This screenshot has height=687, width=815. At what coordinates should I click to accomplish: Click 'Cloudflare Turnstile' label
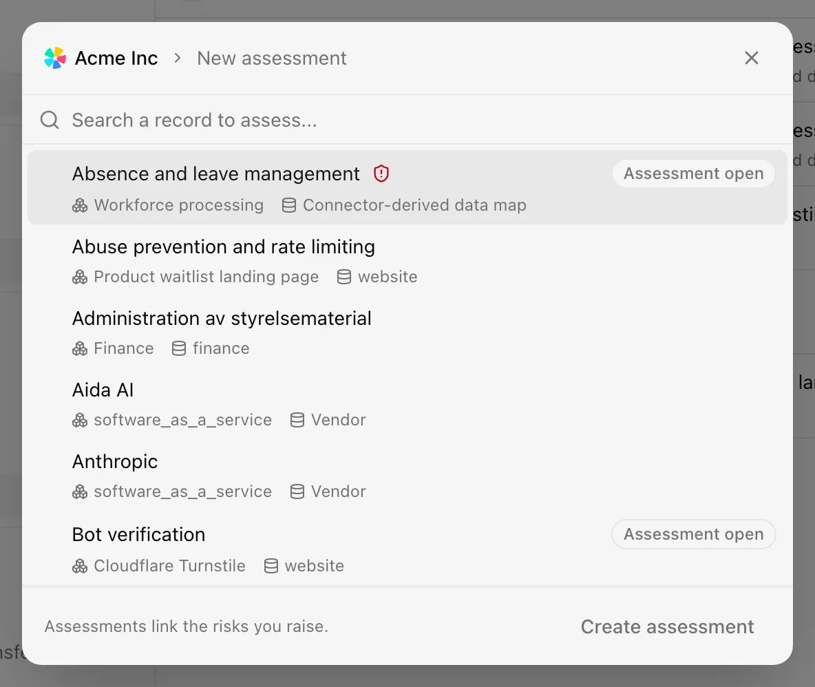pos(169,566)
